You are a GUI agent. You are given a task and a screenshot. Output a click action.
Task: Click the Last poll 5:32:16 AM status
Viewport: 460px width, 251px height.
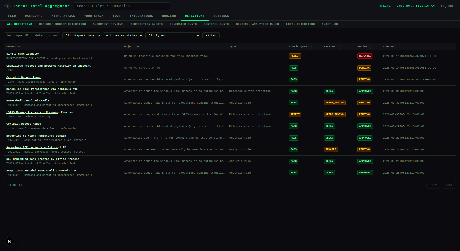point(416,6)
